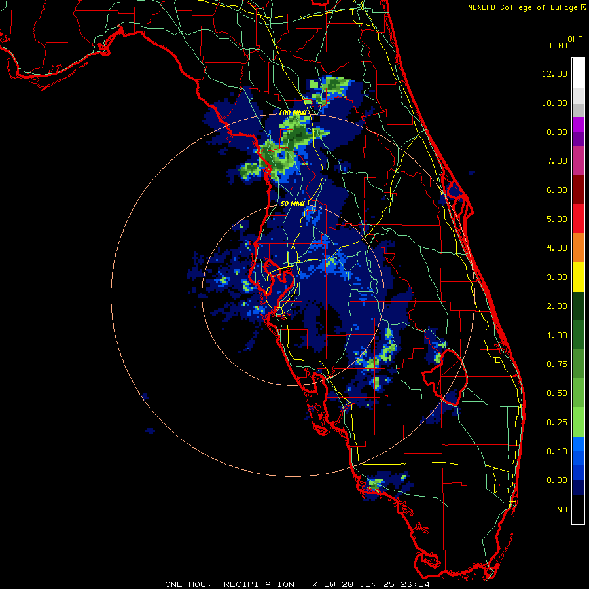Click the OHA product label

coord(575,39)
